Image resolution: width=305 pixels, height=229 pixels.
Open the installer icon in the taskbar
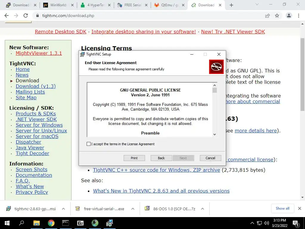pos(110,223)
